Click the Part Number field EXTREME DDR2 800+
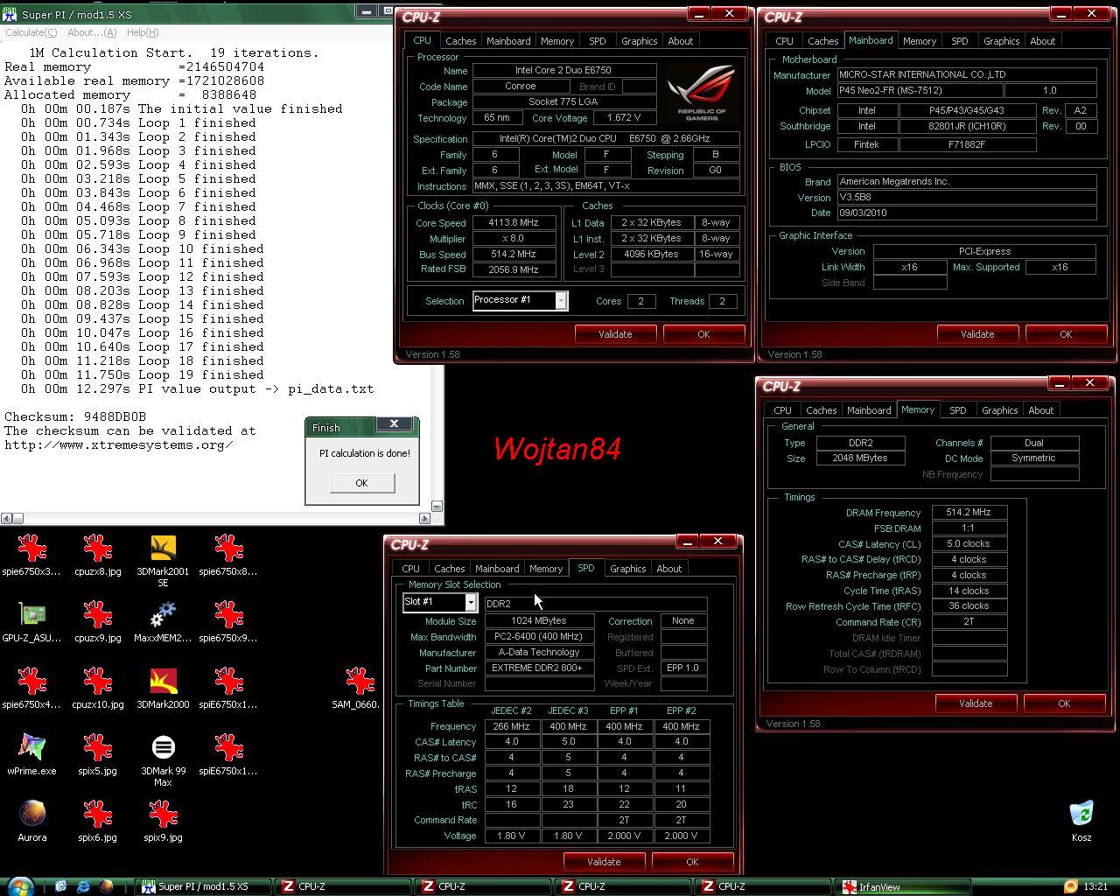This screenshot has width=1120, height=896. coord(539,668)
